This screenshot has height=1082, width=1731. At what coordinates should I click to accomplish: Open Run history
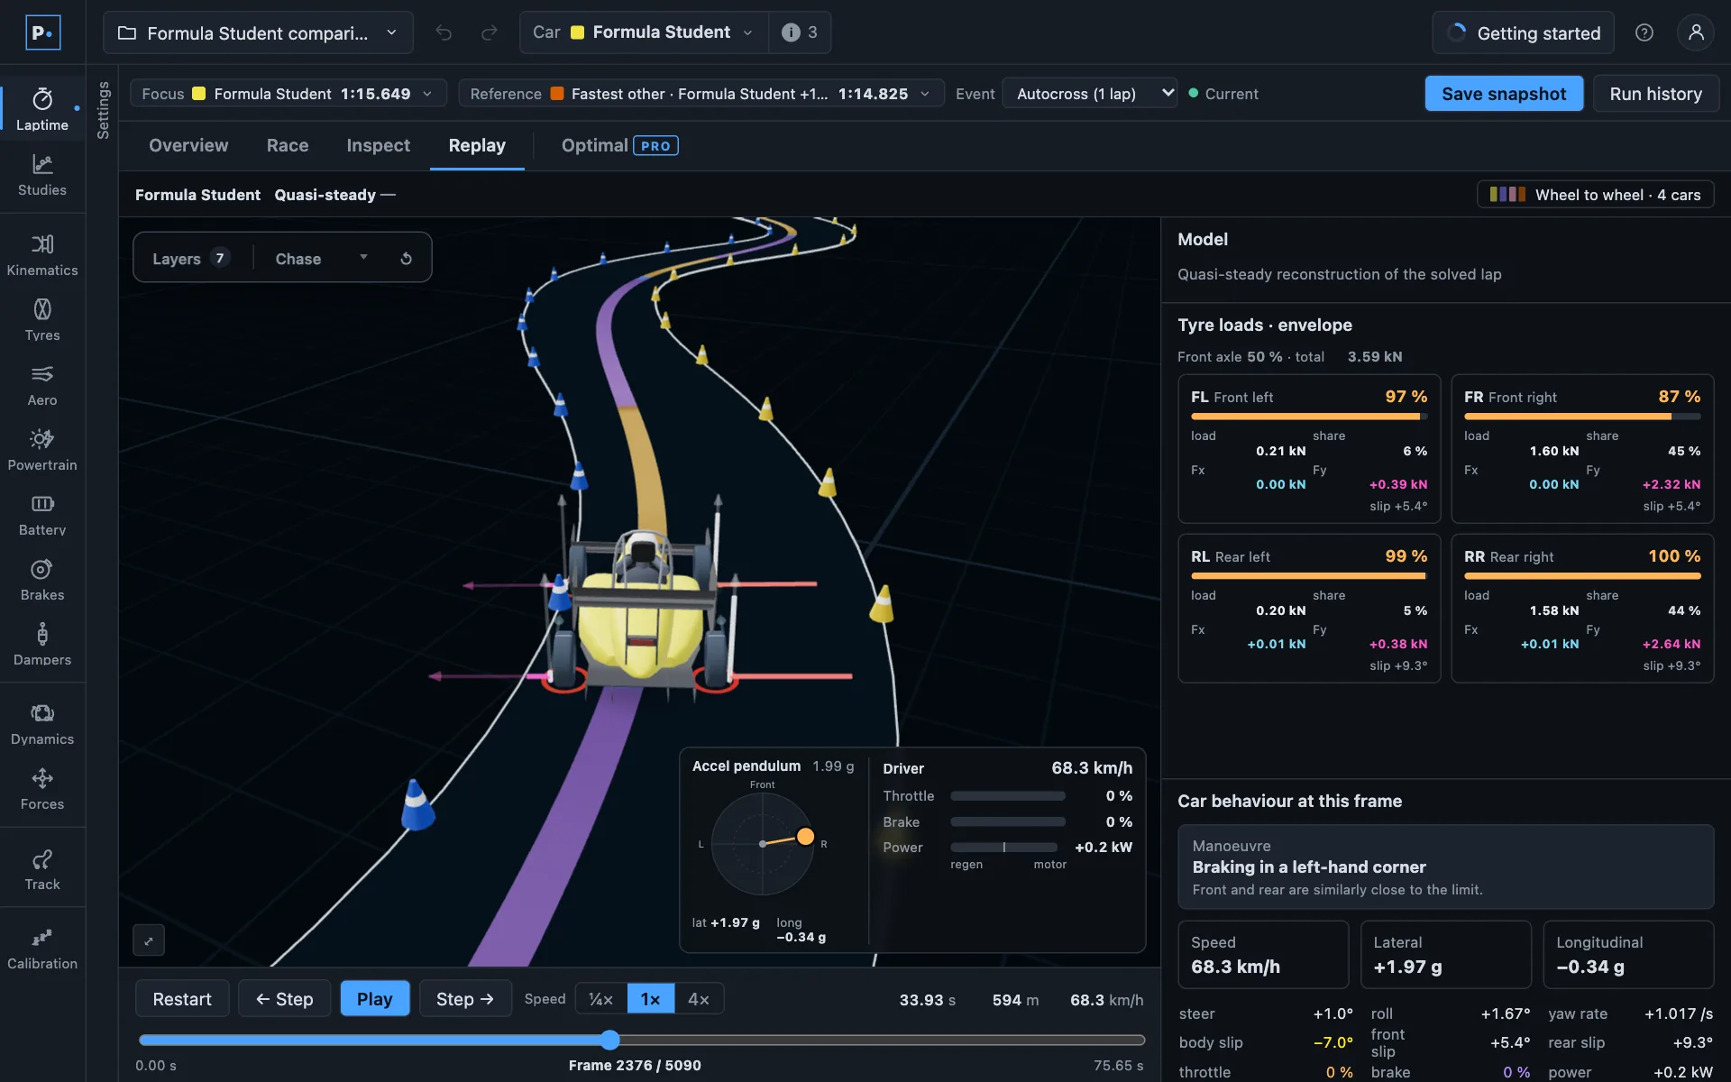coord(1656,94)
